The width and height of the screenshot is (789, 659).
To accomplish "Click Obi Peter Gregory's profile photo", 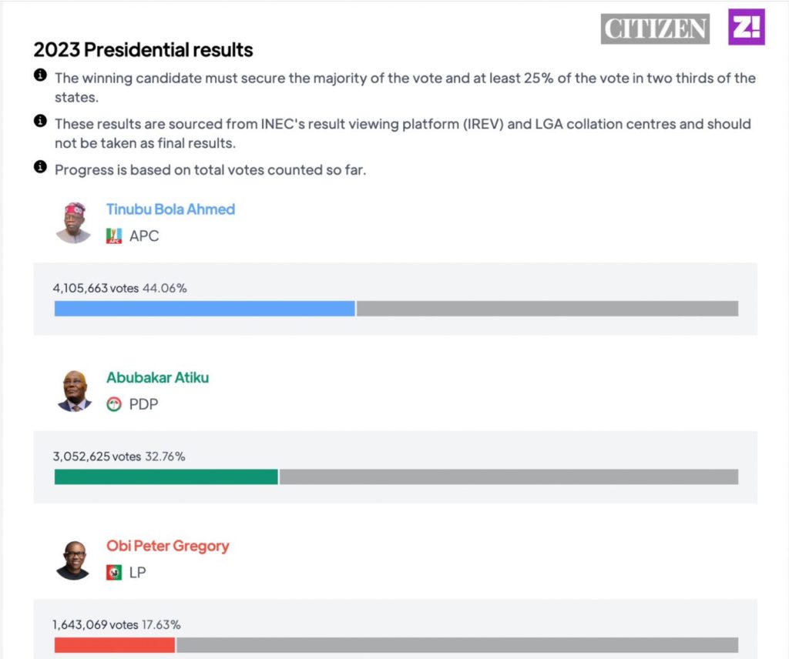I will [x=73, y=560].
